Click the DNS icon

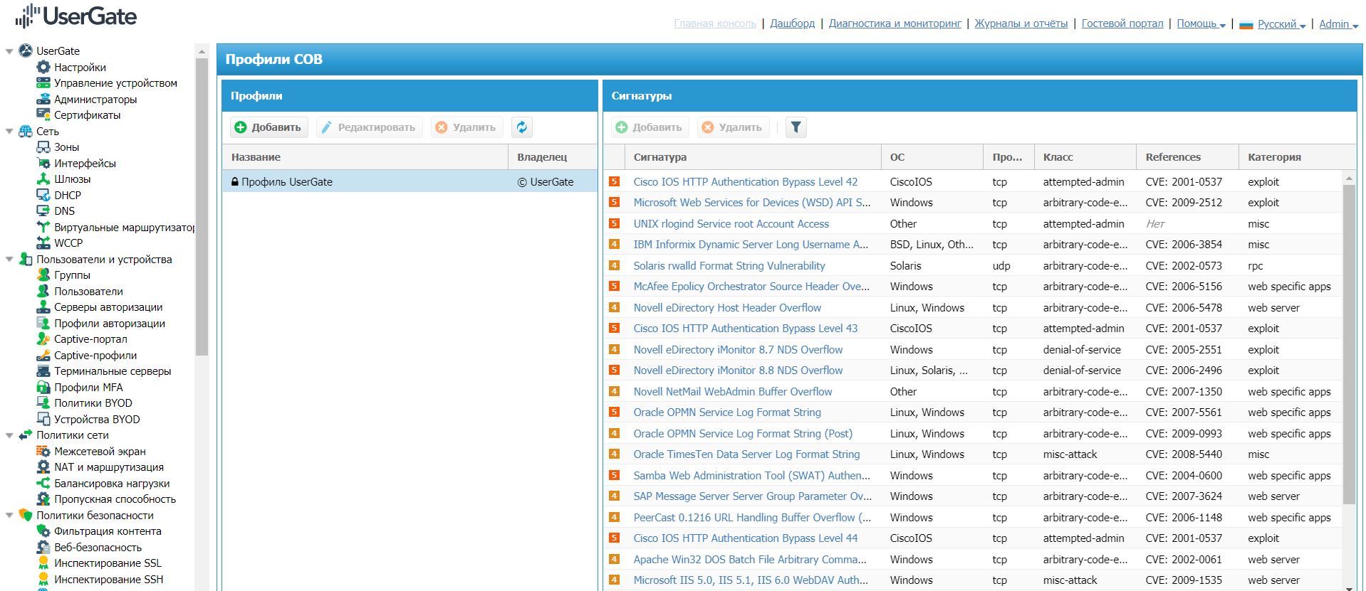[43, 211]
